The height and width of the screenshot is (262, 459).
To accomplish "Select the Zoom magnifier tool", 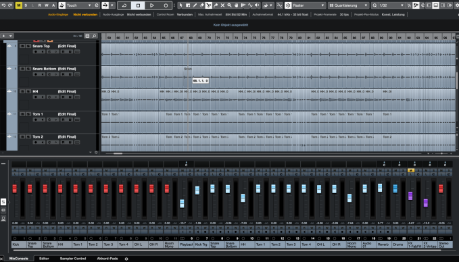I will coord(230,5).
